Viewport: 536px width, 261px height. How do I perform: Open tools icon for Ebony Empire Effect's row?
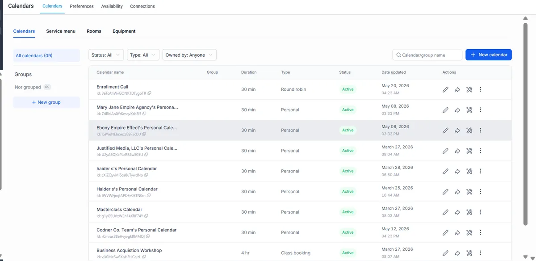click(x=469, y=130)
